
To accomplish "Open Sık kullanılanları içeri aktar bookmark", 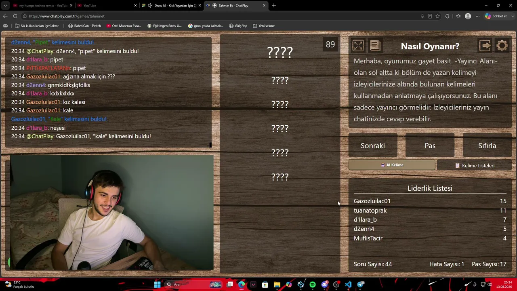I will pos(37,26).
